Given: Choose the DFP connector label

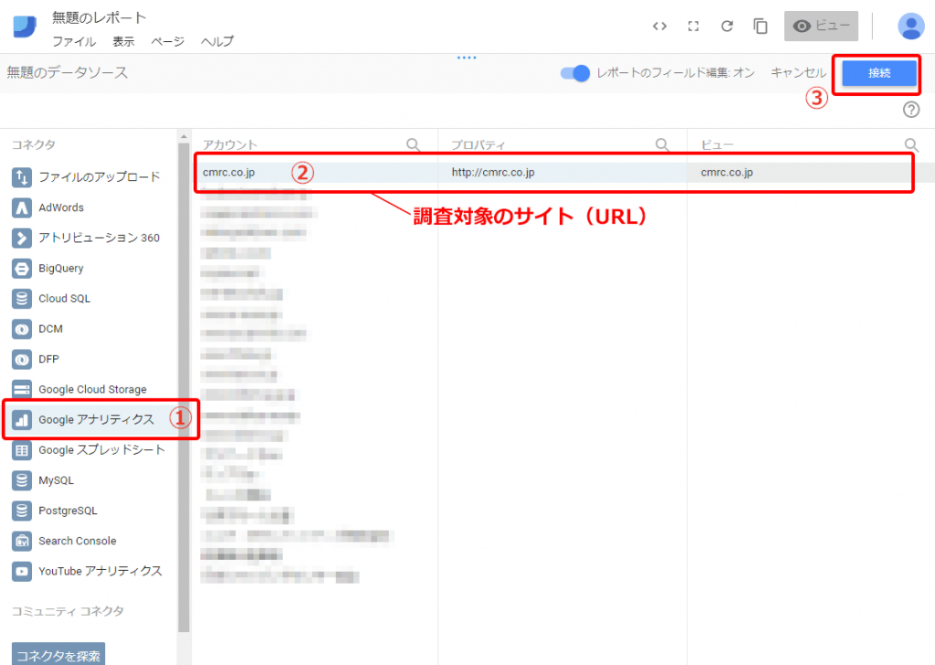Looking at the screenshot, I should click(49, 360).
